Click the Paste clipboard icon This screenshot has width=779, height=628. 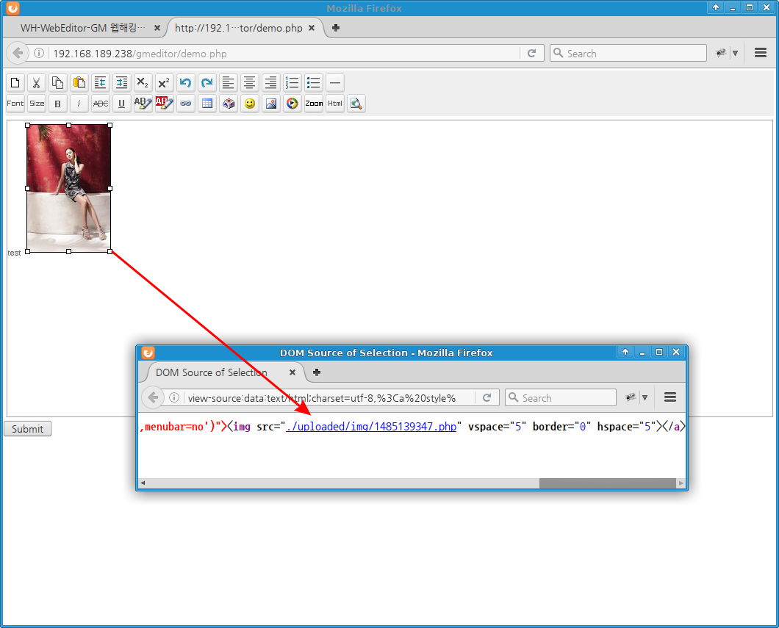(79, 82)
